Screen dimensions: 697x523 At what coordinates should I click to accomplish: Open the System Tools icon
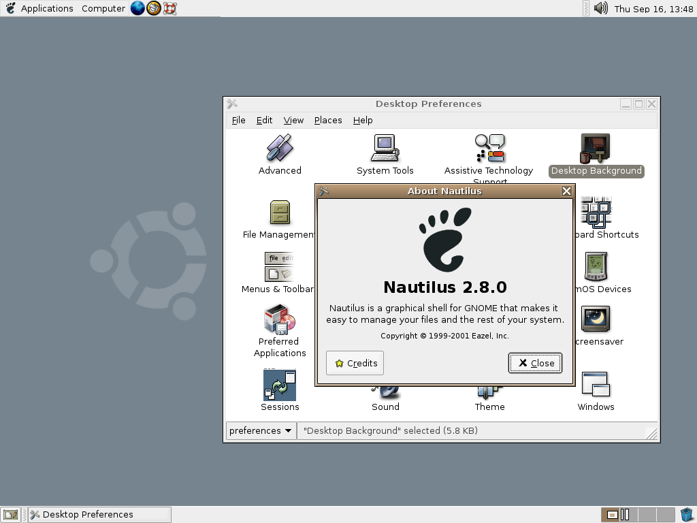385,148
